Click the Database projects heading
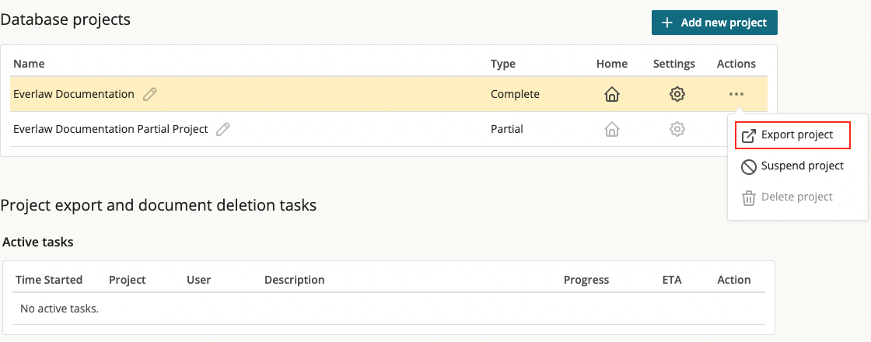This screenshot has width=871, height=342. click(65, 20)
